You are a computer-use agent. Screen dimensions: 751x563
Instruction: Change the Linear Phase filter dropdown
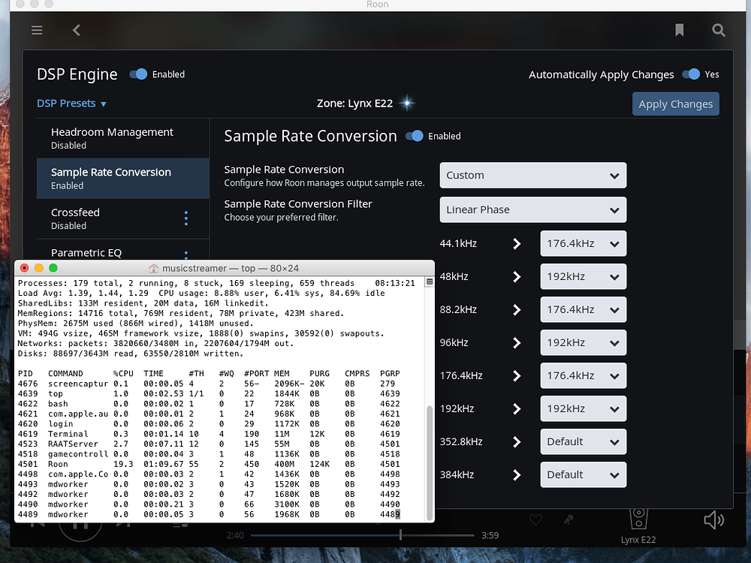coord(532,209)
